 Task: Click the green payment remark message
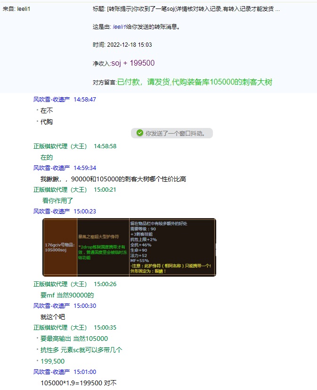(x=195, y=82)
